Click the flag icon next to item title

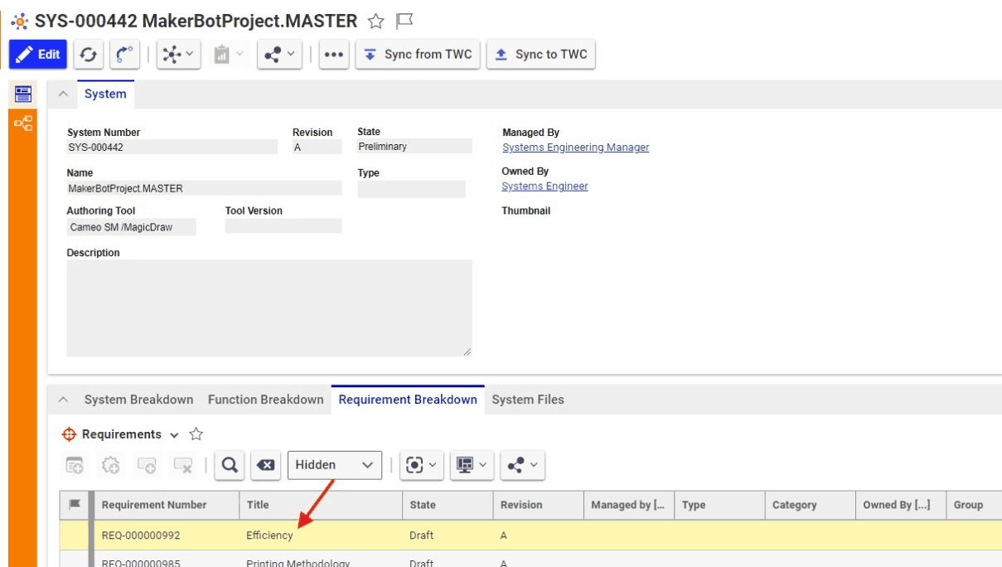404,21
